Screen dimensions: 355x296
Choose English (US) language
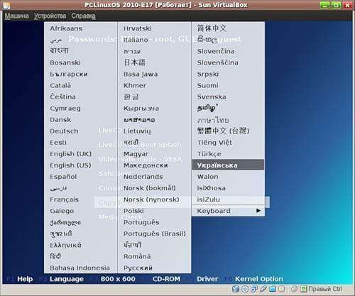70,165
